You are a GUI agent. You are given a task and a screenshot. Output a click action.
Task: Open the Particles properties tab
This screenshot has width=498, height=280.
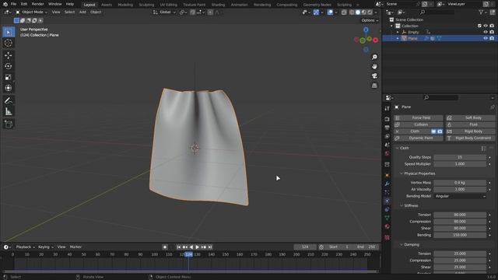click(387, 192)
